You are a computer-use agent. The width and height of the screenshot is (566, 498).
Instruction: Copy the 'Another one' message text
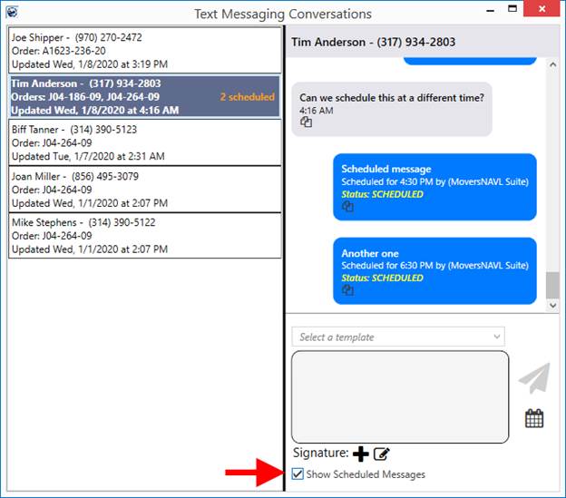pos(346,290)
